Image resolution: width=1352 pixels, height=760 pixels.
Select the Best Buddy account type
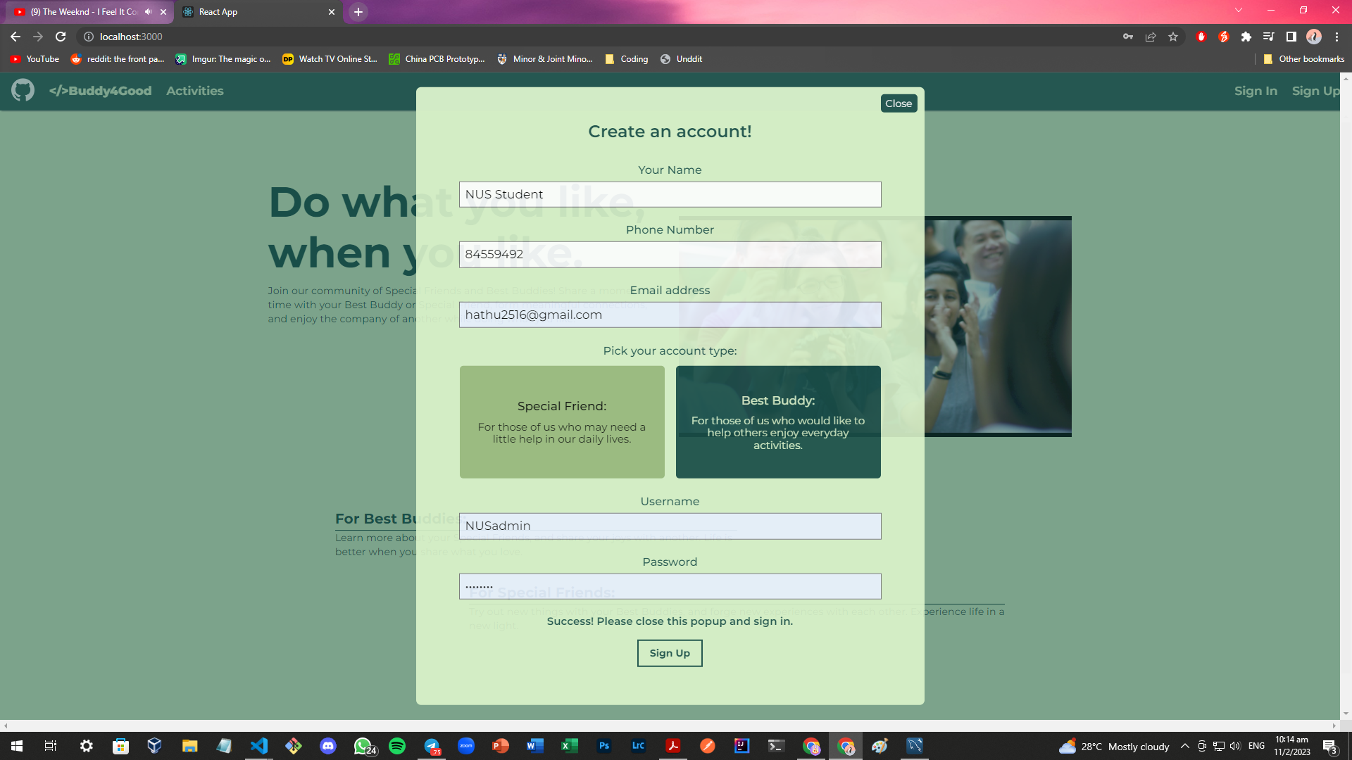tap(778, 422)
